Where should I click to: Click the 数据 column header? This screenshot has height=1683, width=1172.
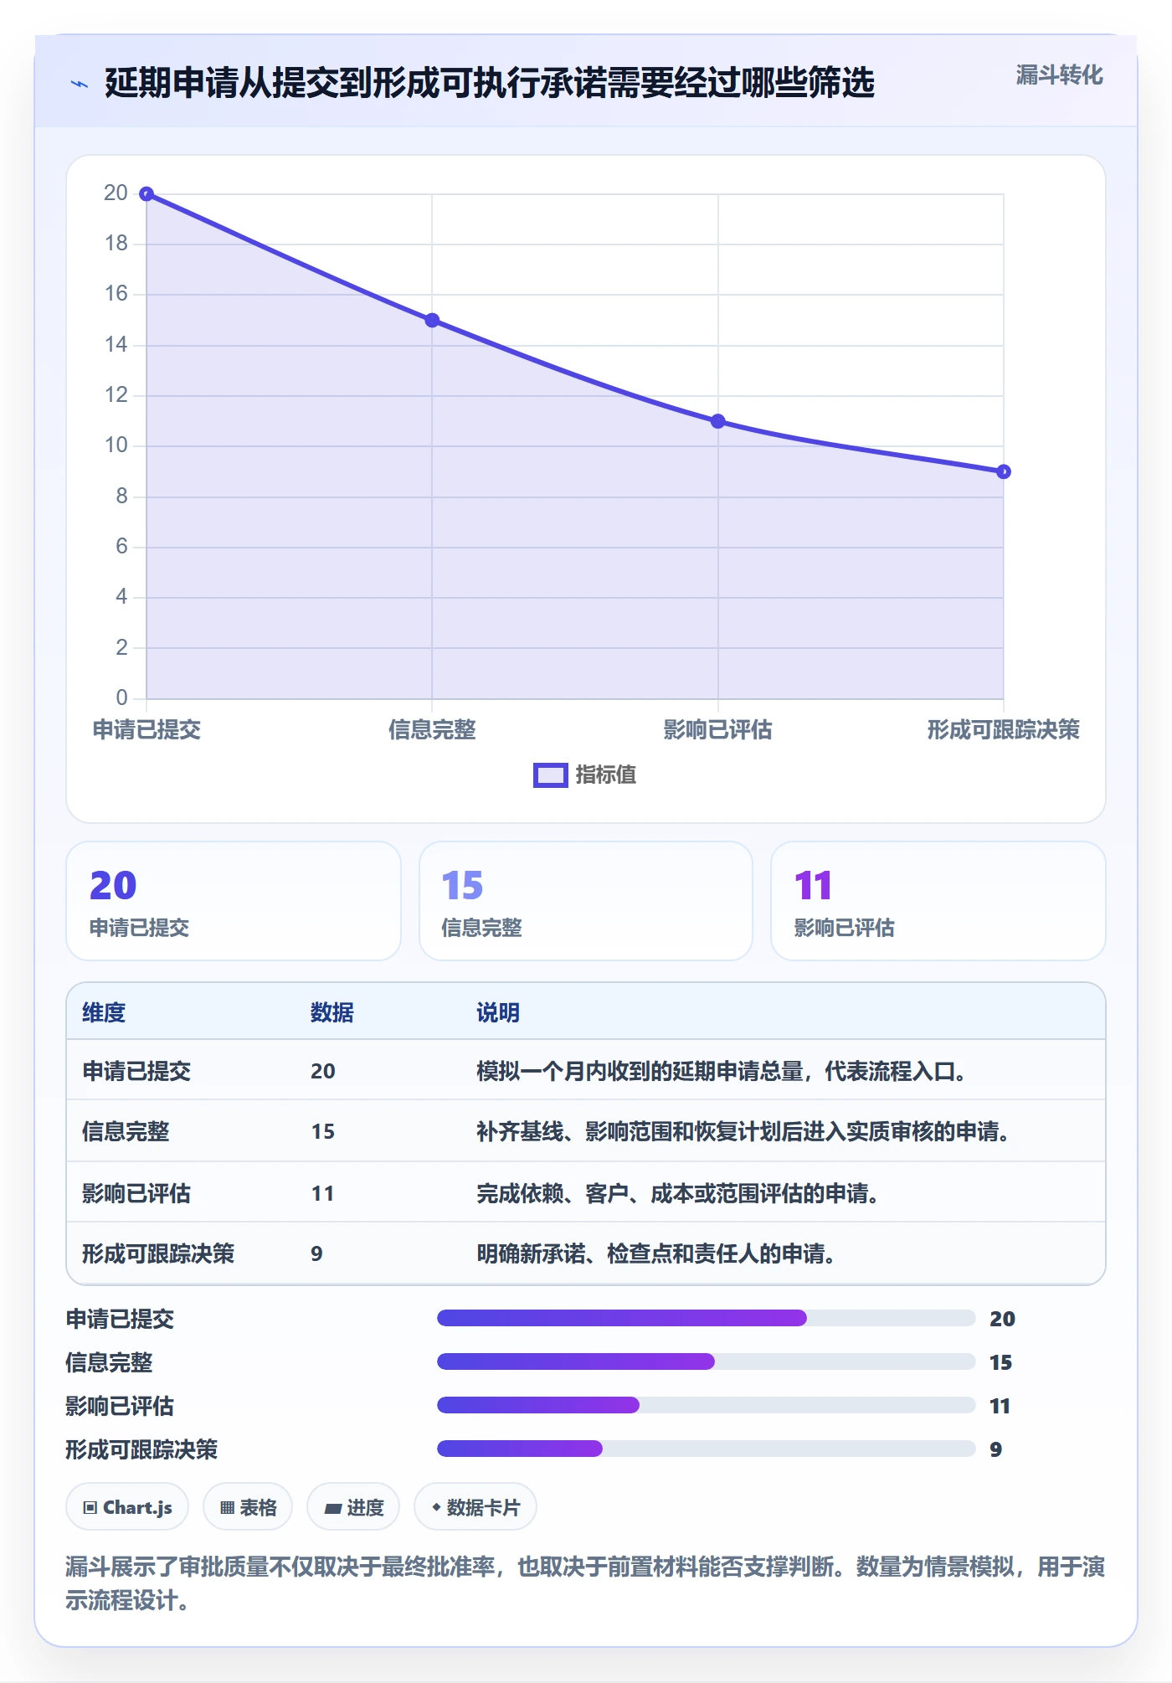[332, 1012]
